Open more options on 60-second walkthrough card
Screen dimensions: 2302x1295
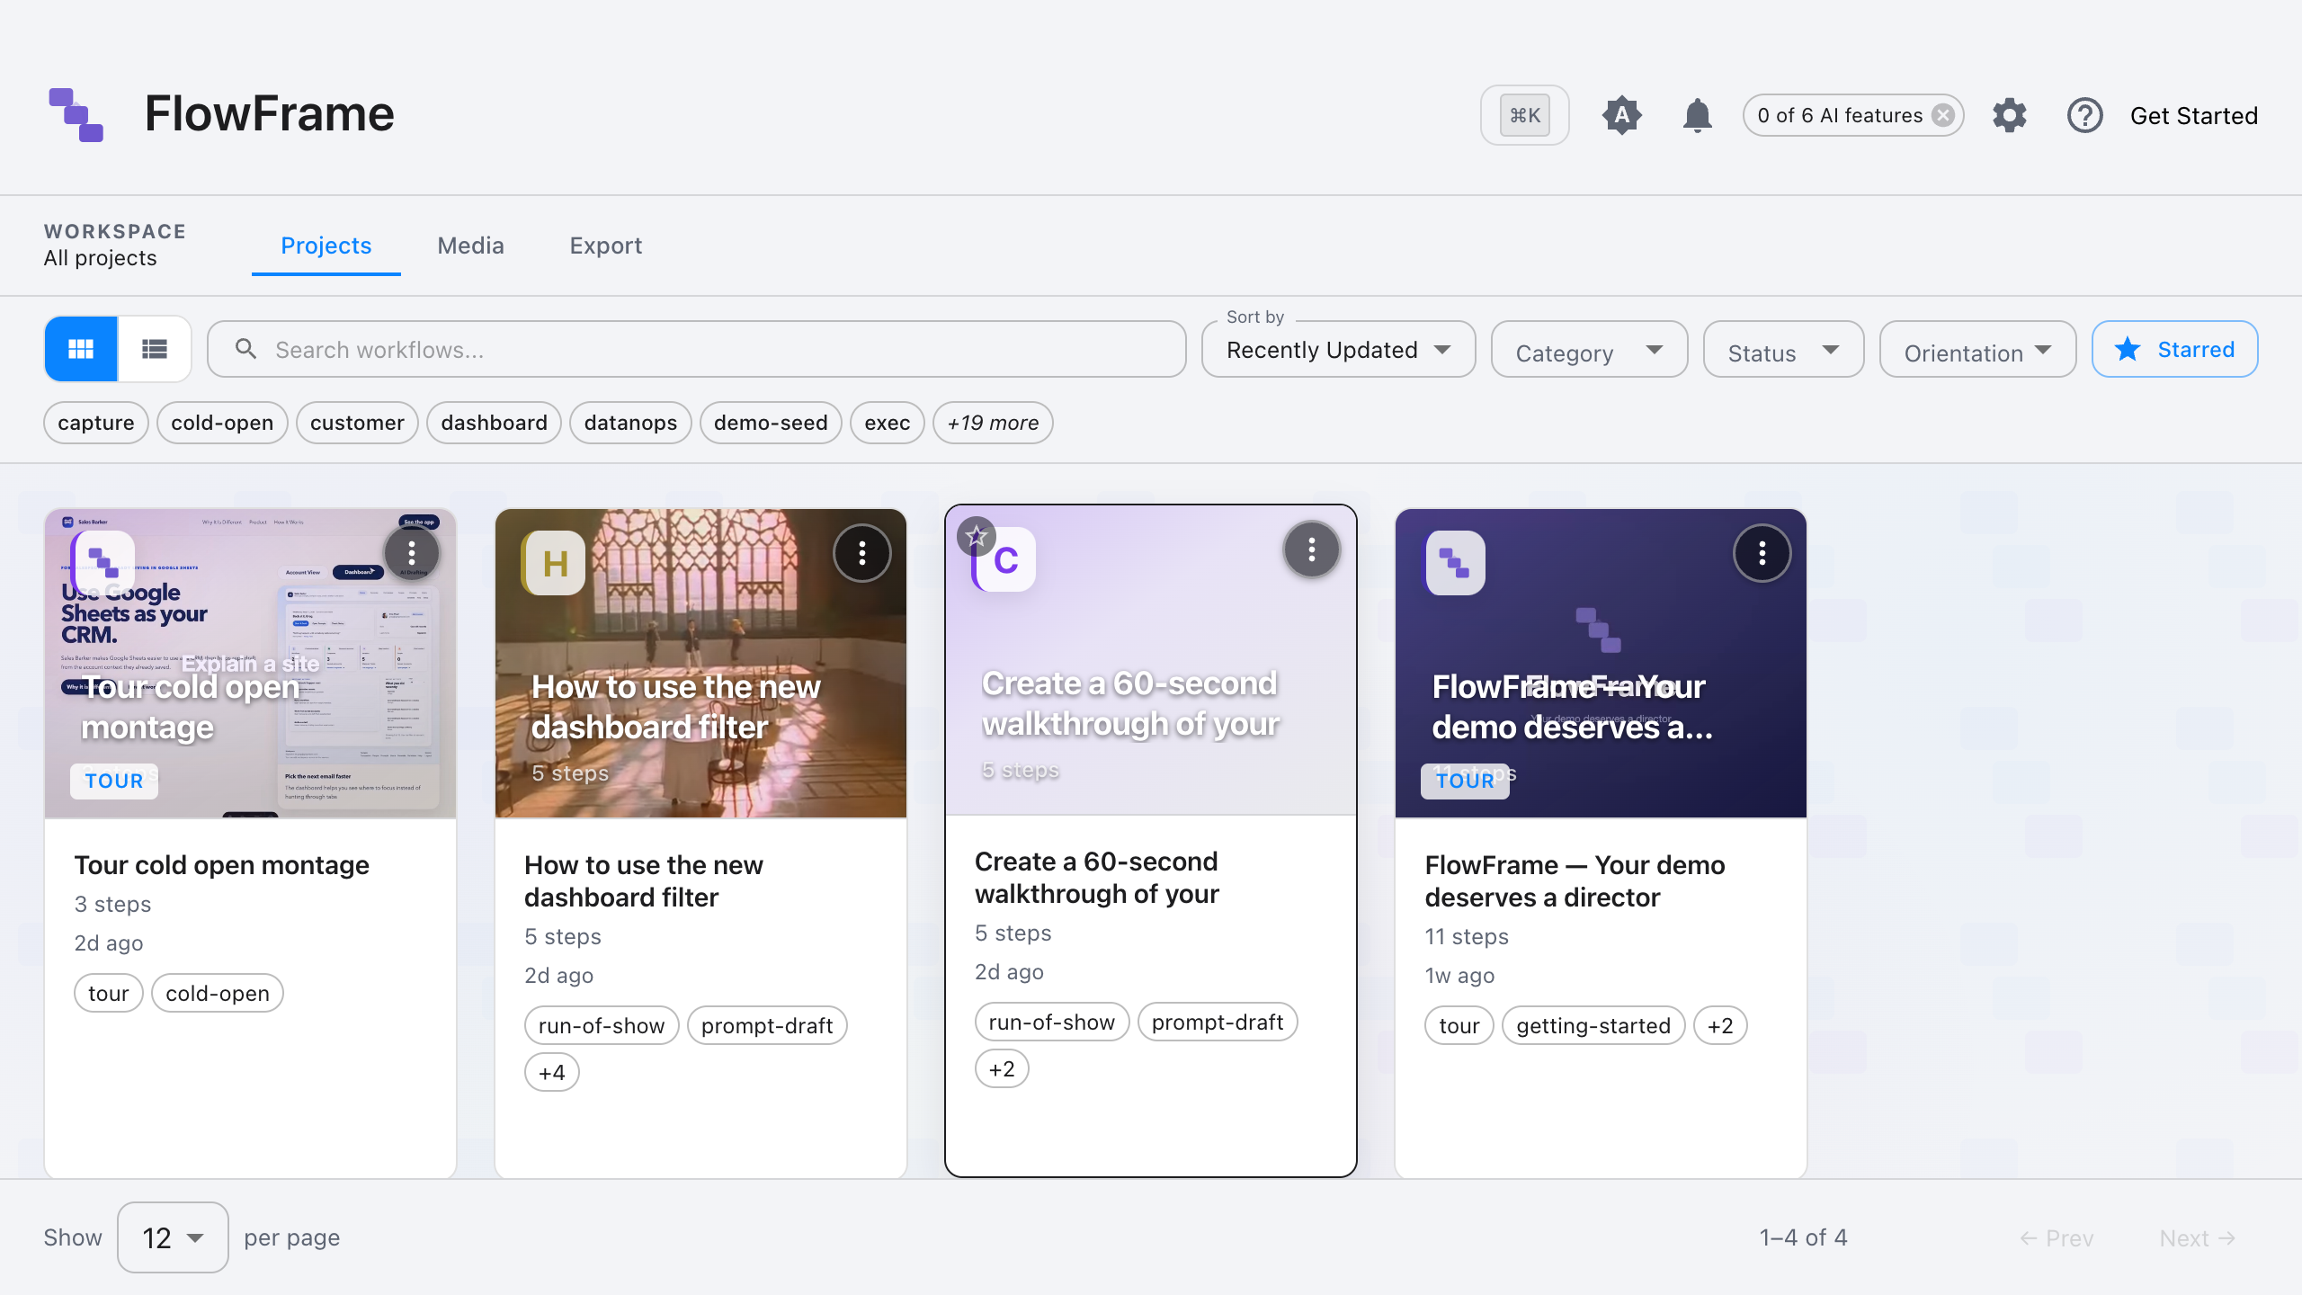coord(1312,549)
